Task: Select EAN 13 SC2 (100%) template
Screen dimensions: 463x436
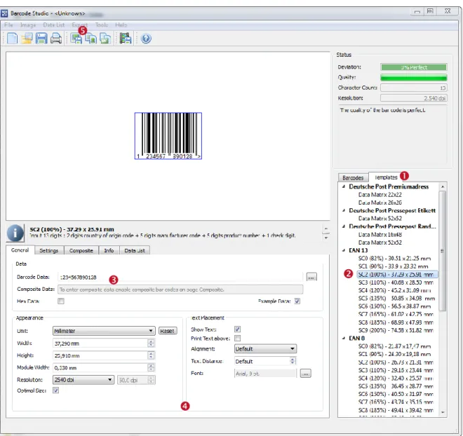Action: pyautogui.click(x=398, y=274)
